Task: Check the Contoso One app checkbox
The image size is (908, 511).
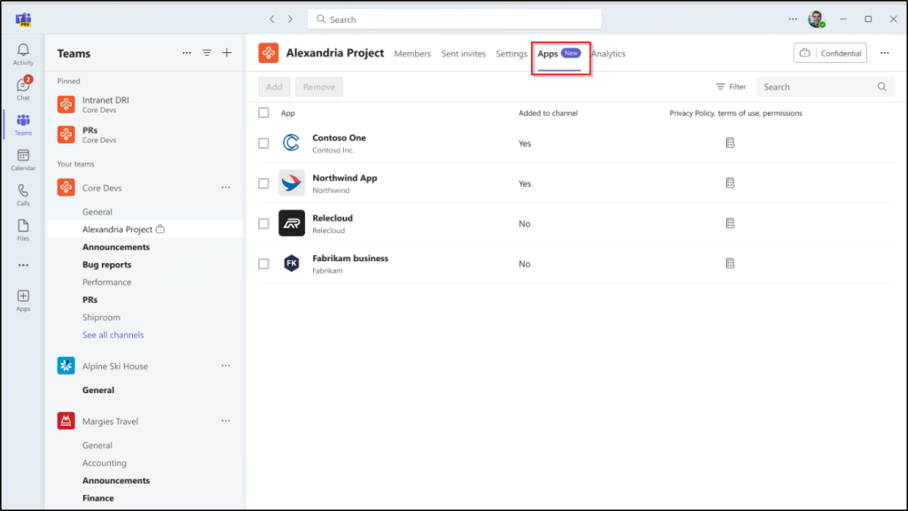Action: [x=263, y=143]
